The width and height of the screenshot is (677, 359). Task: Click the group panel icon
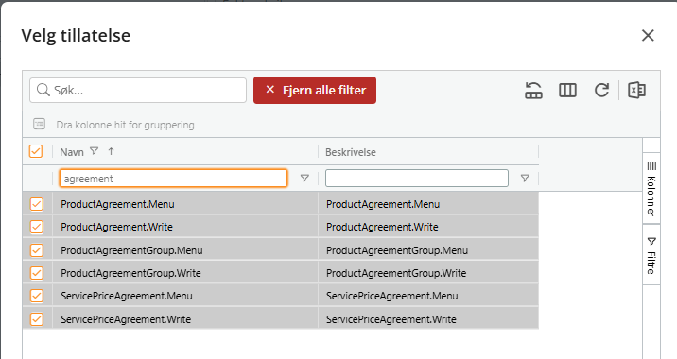[x=40, y=125]
